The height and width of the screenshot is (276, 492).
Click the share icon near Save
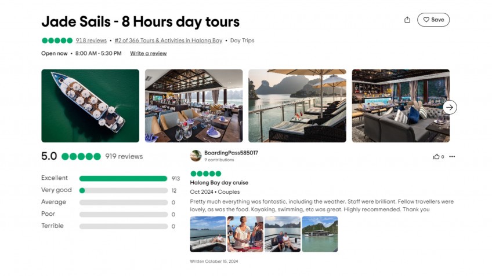[x=407, y=20]
